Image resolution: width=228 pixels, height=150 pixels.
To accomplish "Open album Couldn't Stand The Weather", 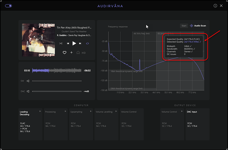I will tap(74, 31).
